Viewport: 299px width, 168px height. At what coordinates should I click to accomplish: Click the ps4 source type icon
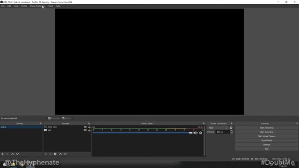coord(45,130)
